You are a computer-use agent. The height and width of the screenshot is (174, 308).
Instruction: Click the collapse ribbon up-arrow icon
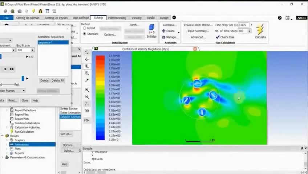174,18
